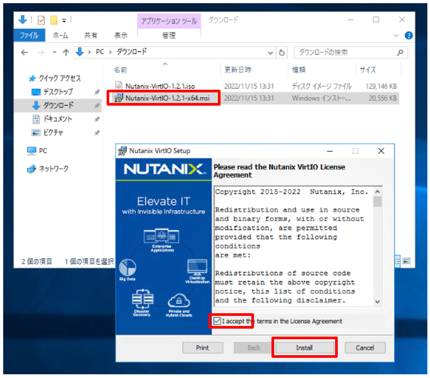Click new folder icon in quick access toolbar
The width and height of the screenshot is (430, 378).
point(54,20)
